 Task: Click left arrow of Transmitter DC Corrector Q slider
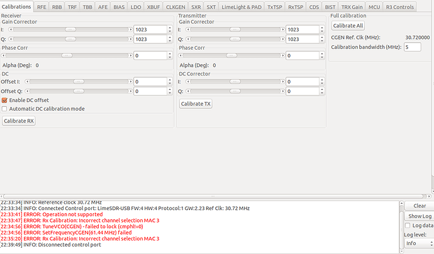[187, 91]
